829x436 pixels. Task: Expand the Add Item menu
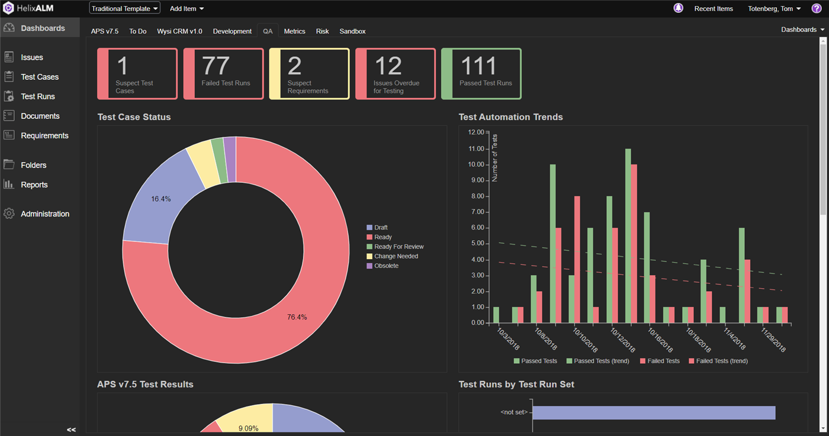point(187,9)
